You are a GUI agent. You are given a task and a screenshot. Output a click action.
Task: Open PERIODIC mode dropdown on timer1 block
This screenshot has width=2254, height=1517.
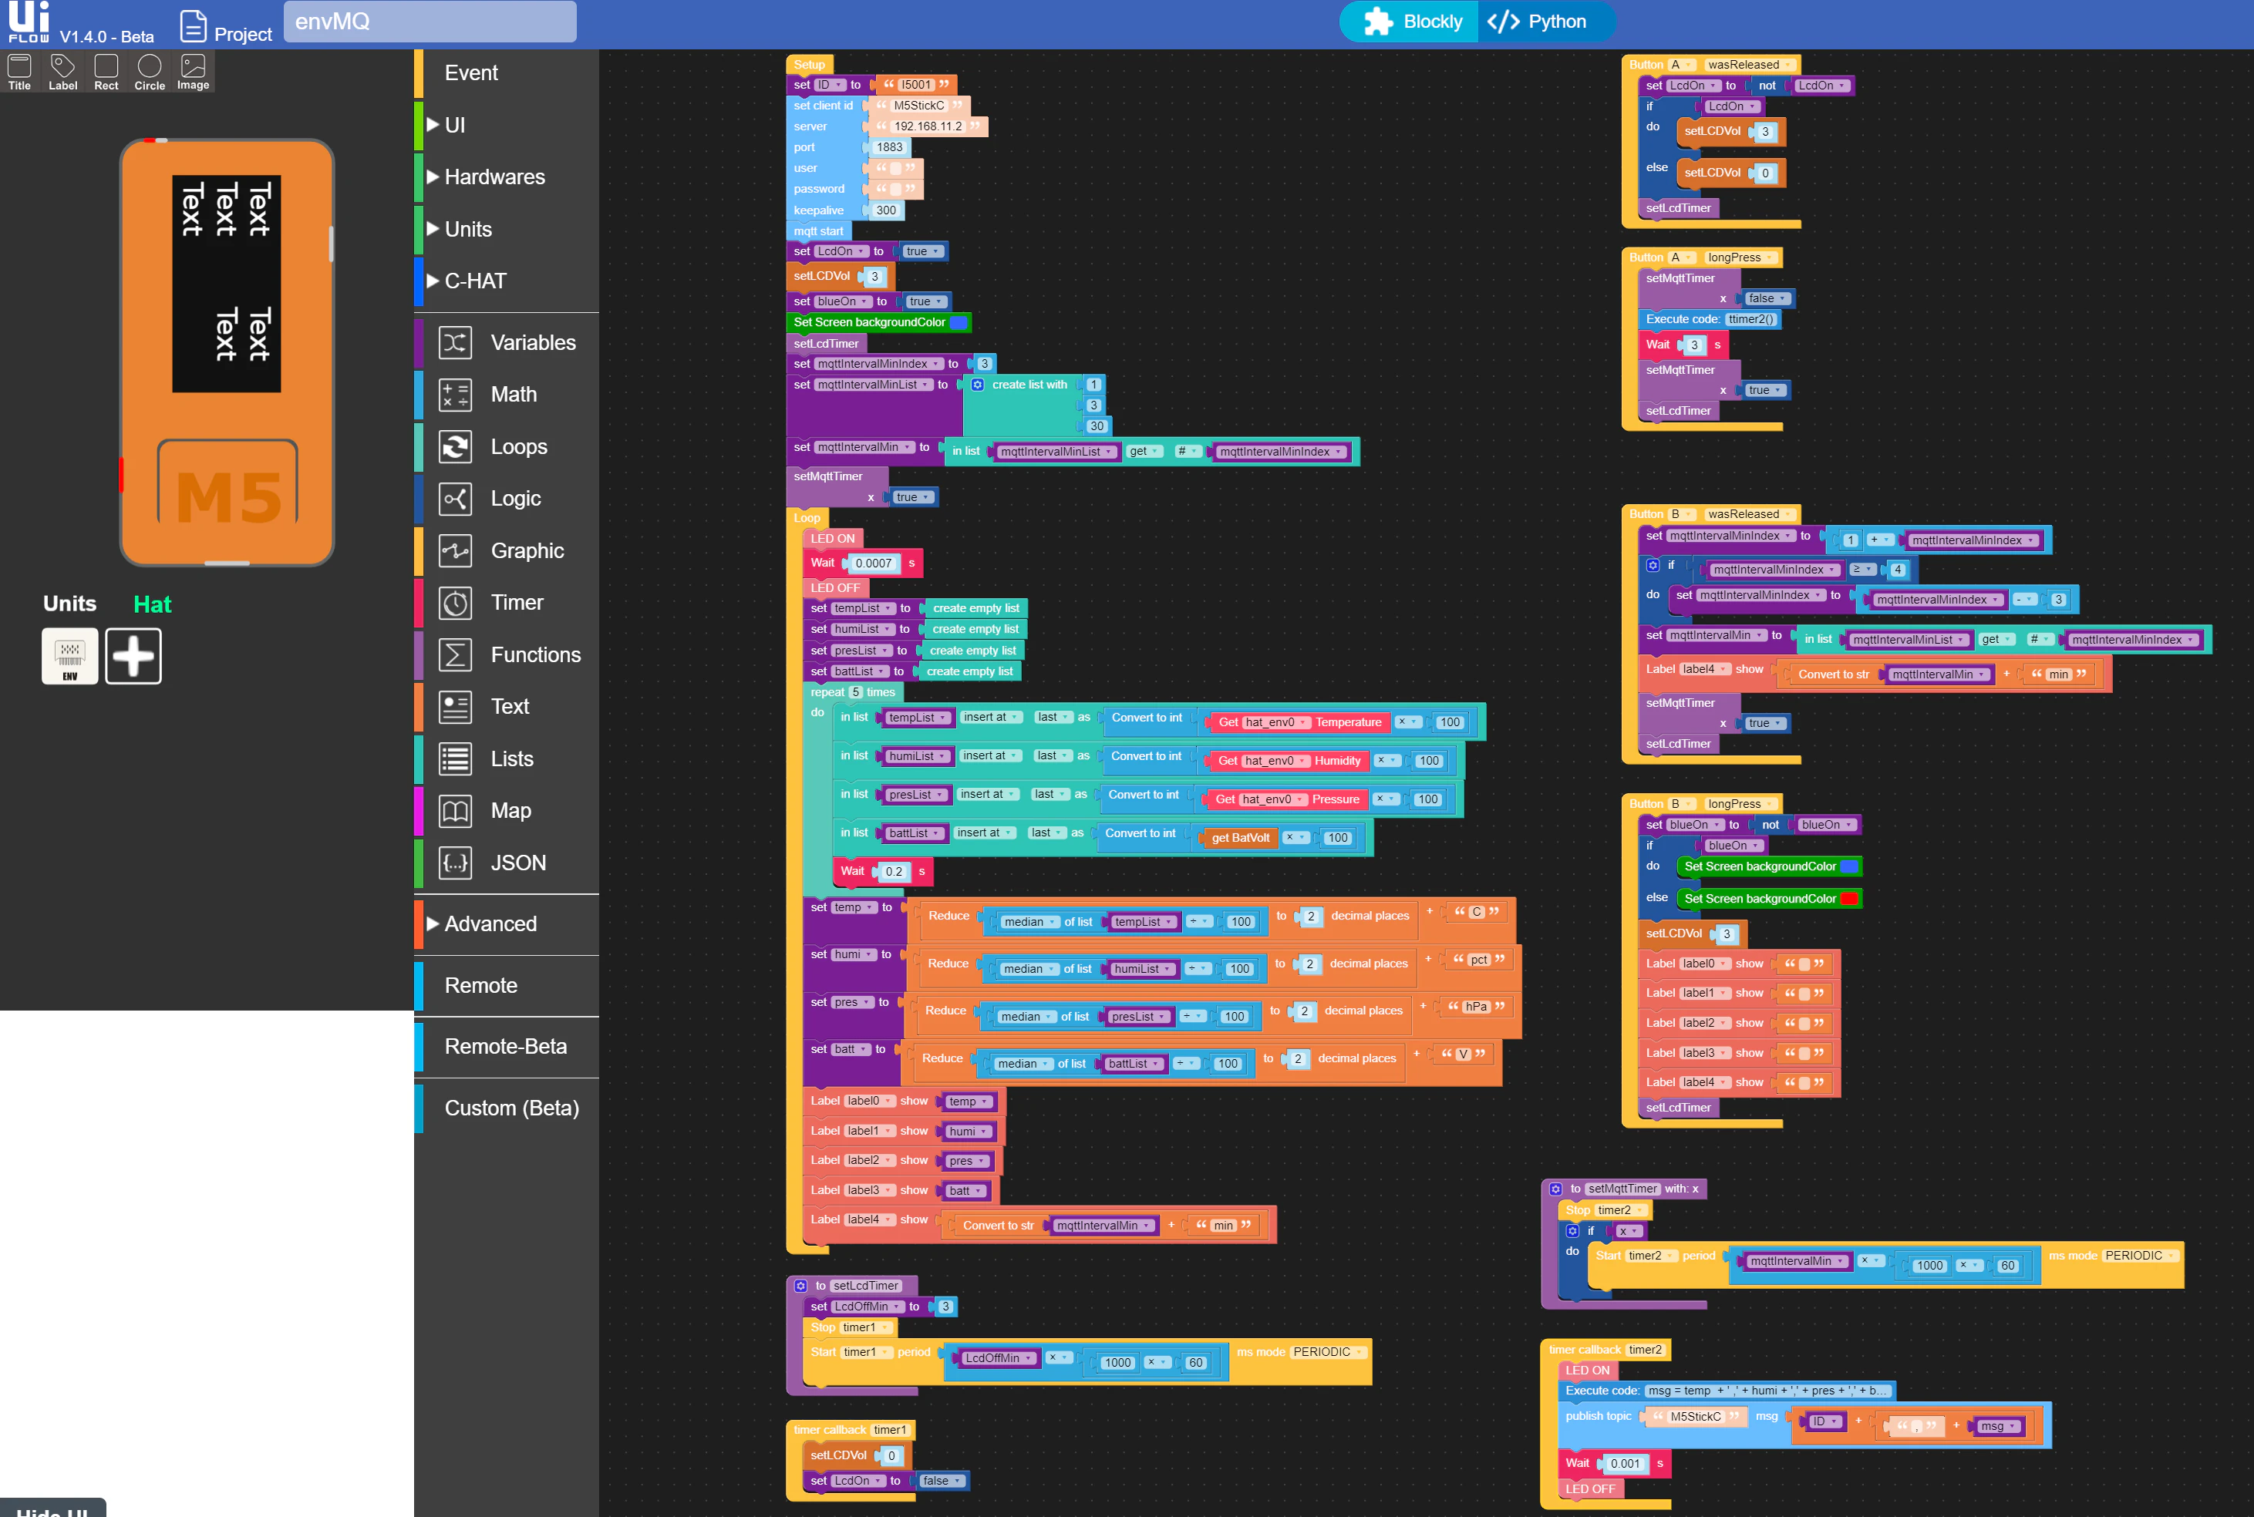[x=1328, y=1353]
